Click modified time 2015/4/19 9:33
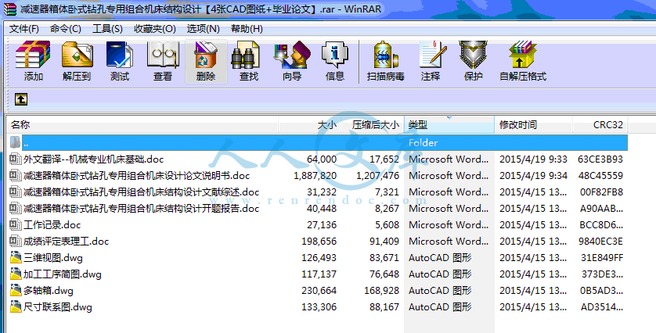The image size is (656, 333). (533, 159)
